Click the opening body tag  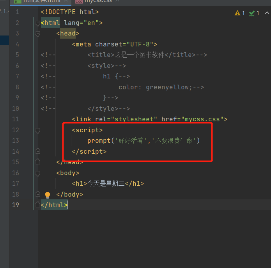point(68,173)
